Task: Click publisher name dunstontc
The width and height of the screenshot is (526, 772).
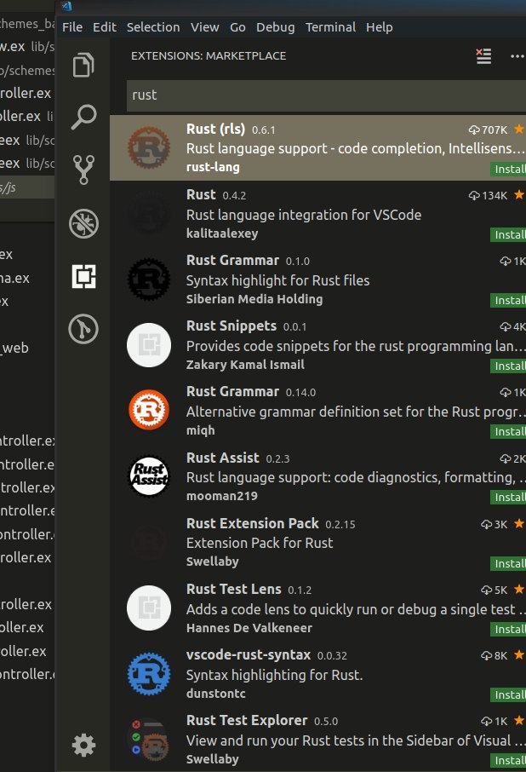Action: pos(216,694)
